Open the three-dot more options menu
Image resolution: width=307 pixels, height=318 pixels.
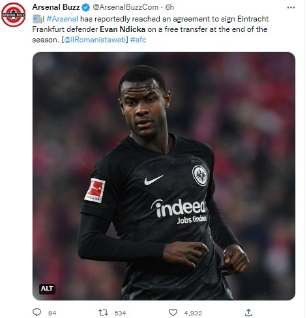click(x=291, y=8)
